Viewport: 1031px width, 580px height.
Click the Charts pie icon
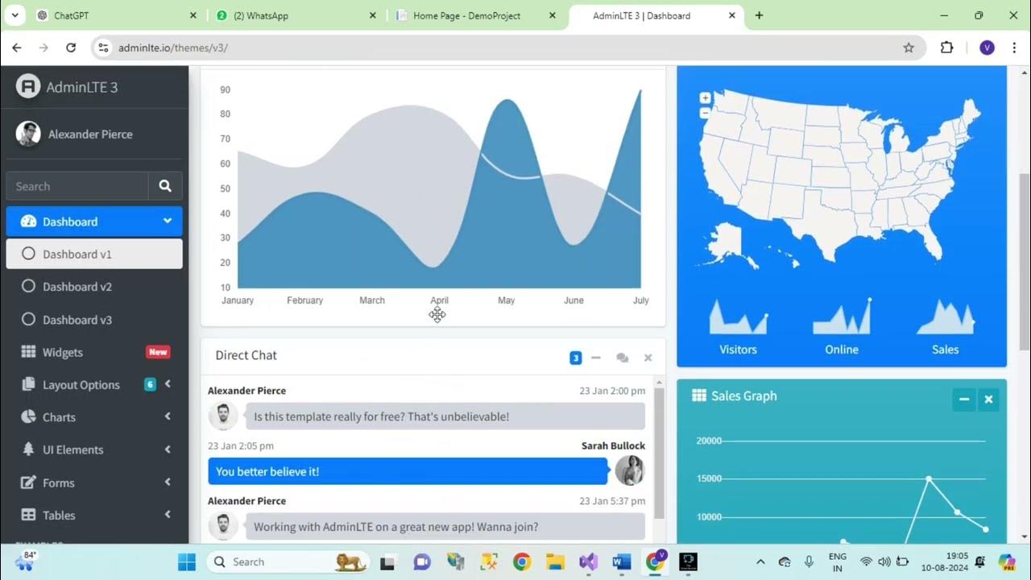28,417
